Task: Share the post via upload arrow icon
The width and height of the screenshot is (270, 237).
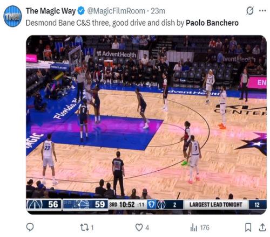Action: 262,227
